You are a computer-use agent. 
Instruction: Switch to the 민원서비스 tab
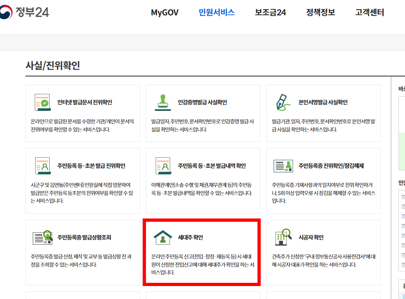point(217,13)
